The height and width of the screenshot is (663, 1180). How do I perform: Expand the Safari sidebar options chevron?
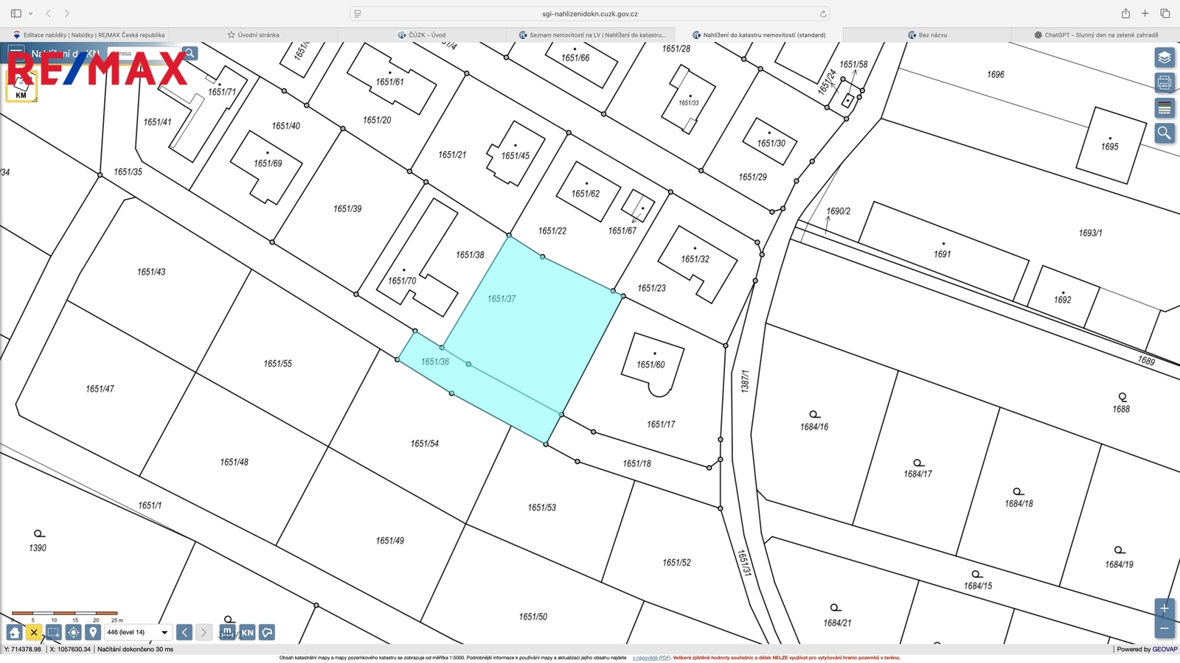tap(30, 13)
